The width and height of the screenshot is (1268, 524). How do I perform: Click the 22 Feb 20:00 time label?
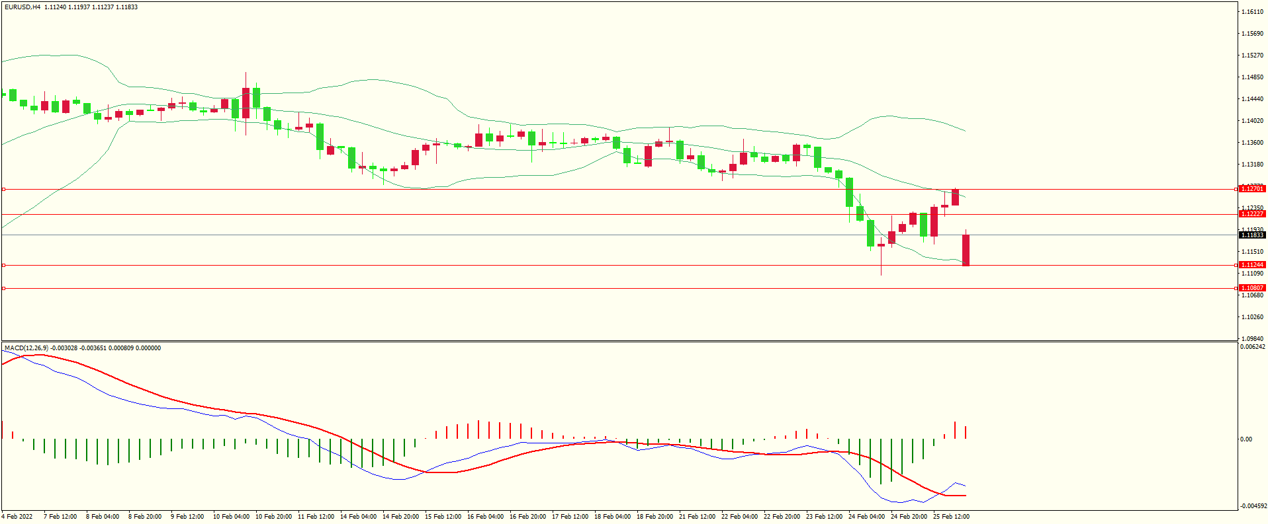(x=782, y=517)
